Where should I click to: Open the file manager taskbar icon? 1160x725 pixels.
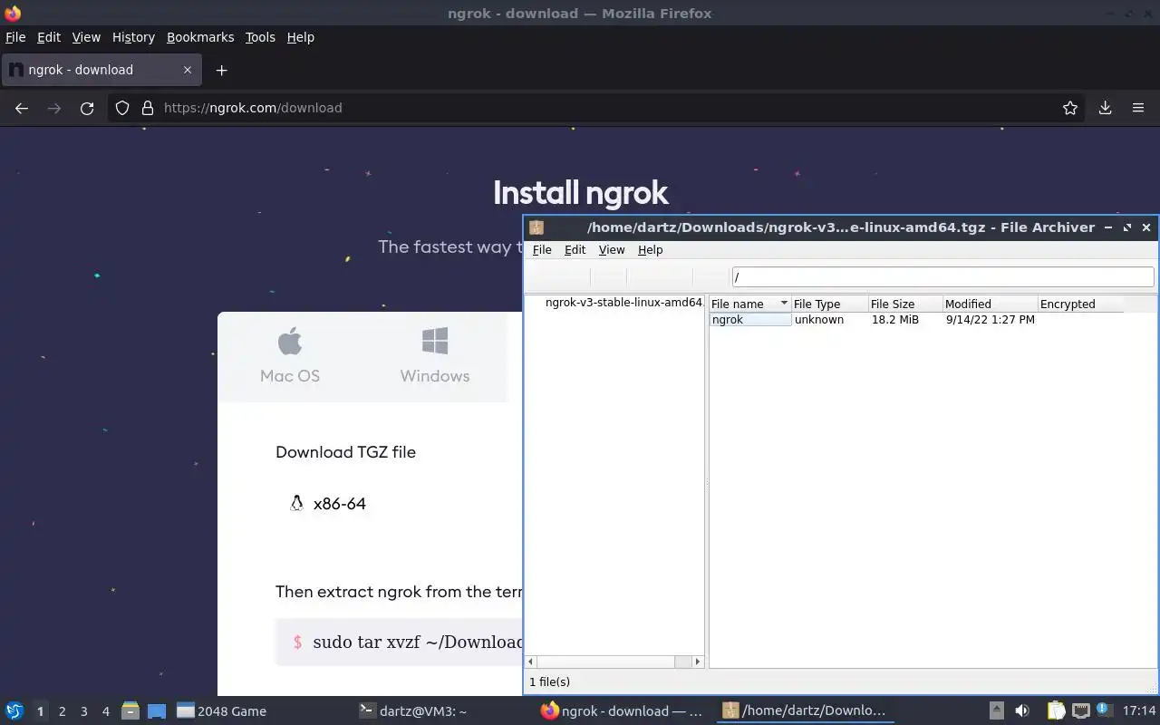[130, 711]
